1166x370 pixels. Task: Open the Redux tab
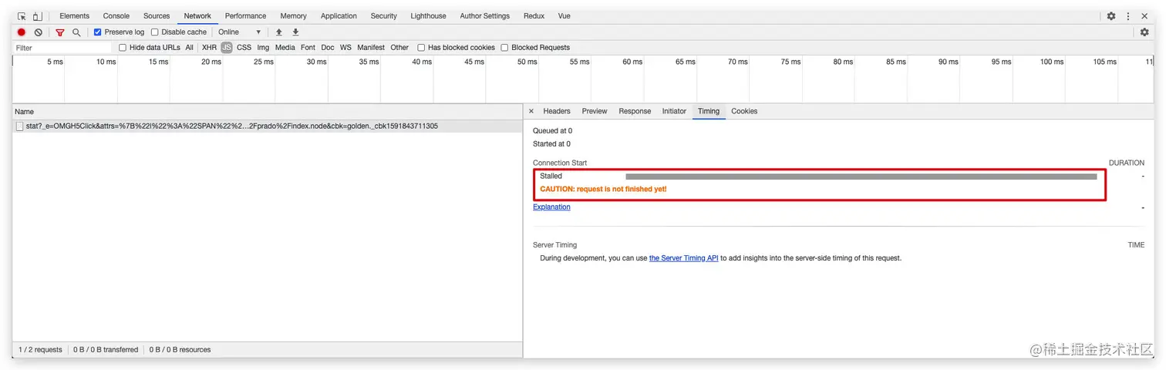534,16
